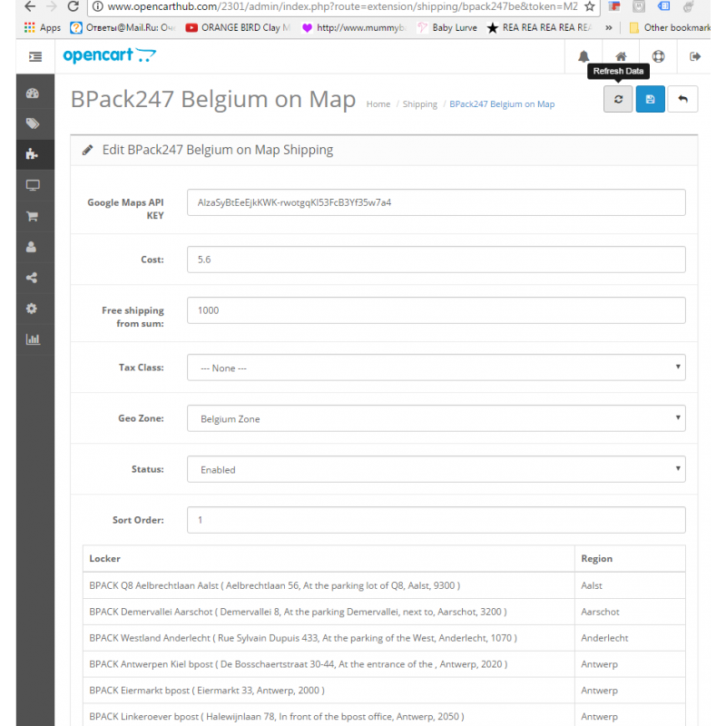Open the System gear sidebar icon
The width and height of the screenshot is (726, 726).
point(32,309)
